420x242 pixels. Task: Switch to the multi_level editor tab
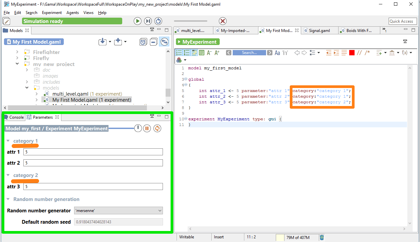[x=193, y=30]
